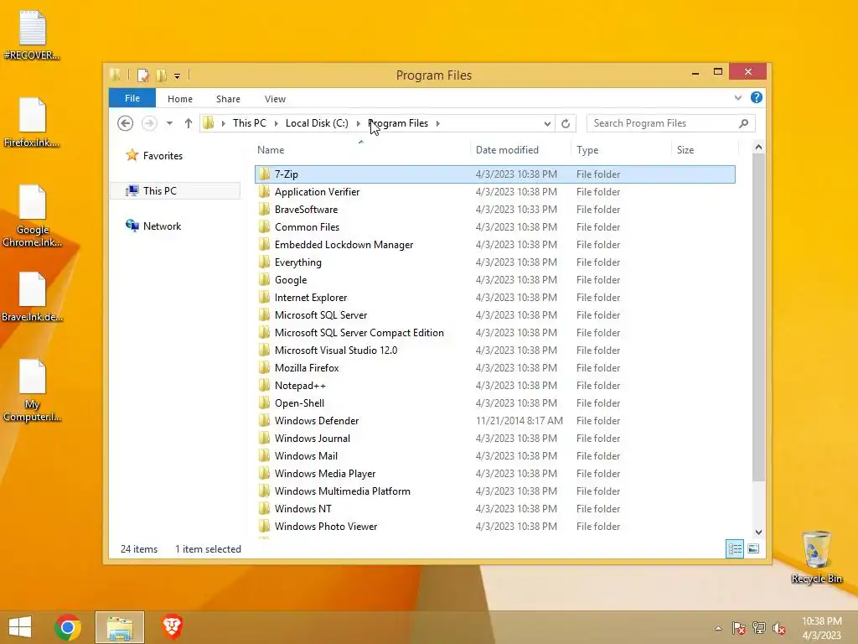Click the file list scroll down arrow
Image resolution: width=858 pixels, height=644 pixels.
point(758,532)
